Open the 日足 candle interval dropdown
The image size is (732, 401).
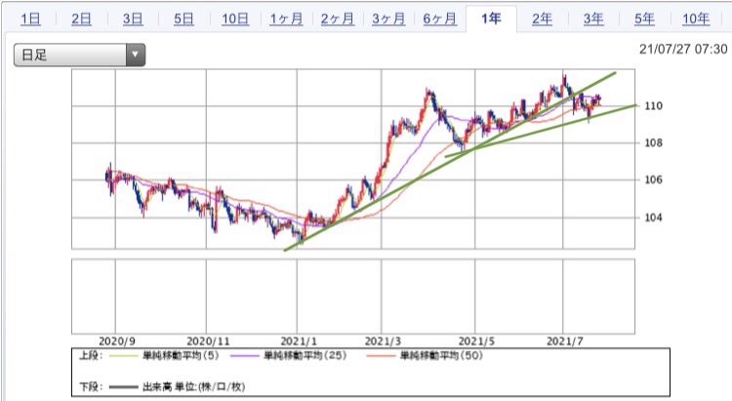[79, 55]
